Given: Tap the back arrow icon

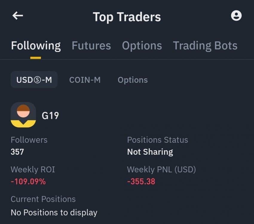Looking at the screenshot, I should (x=18, y=16).
